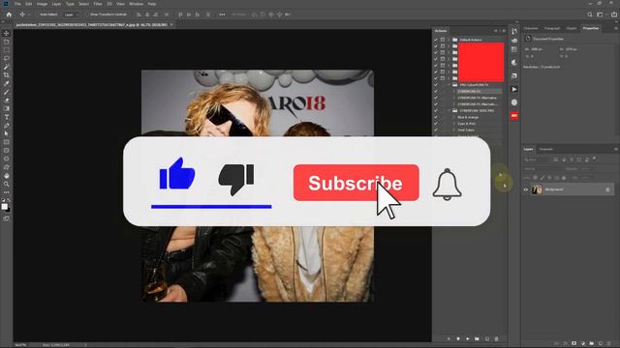Switch to the Character tab
Image resolution: width=620 pixels, height=348 pixels.
[x=531, y=28]
